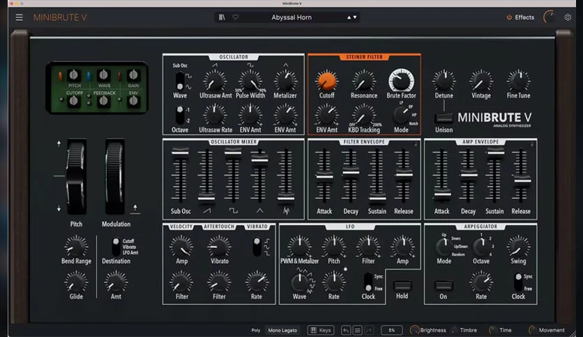Click the redo arrow icon

coord(369,330)
